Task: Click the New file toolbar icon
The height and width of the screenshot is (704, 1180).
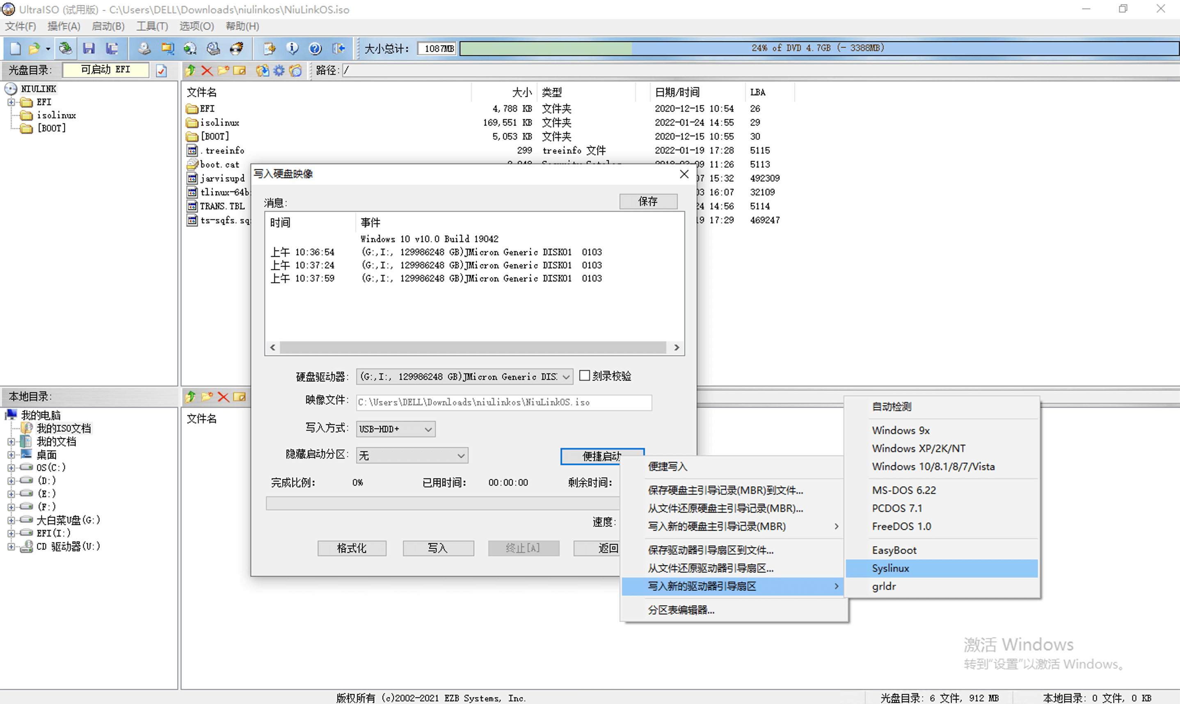Action: tap(15, 48)
